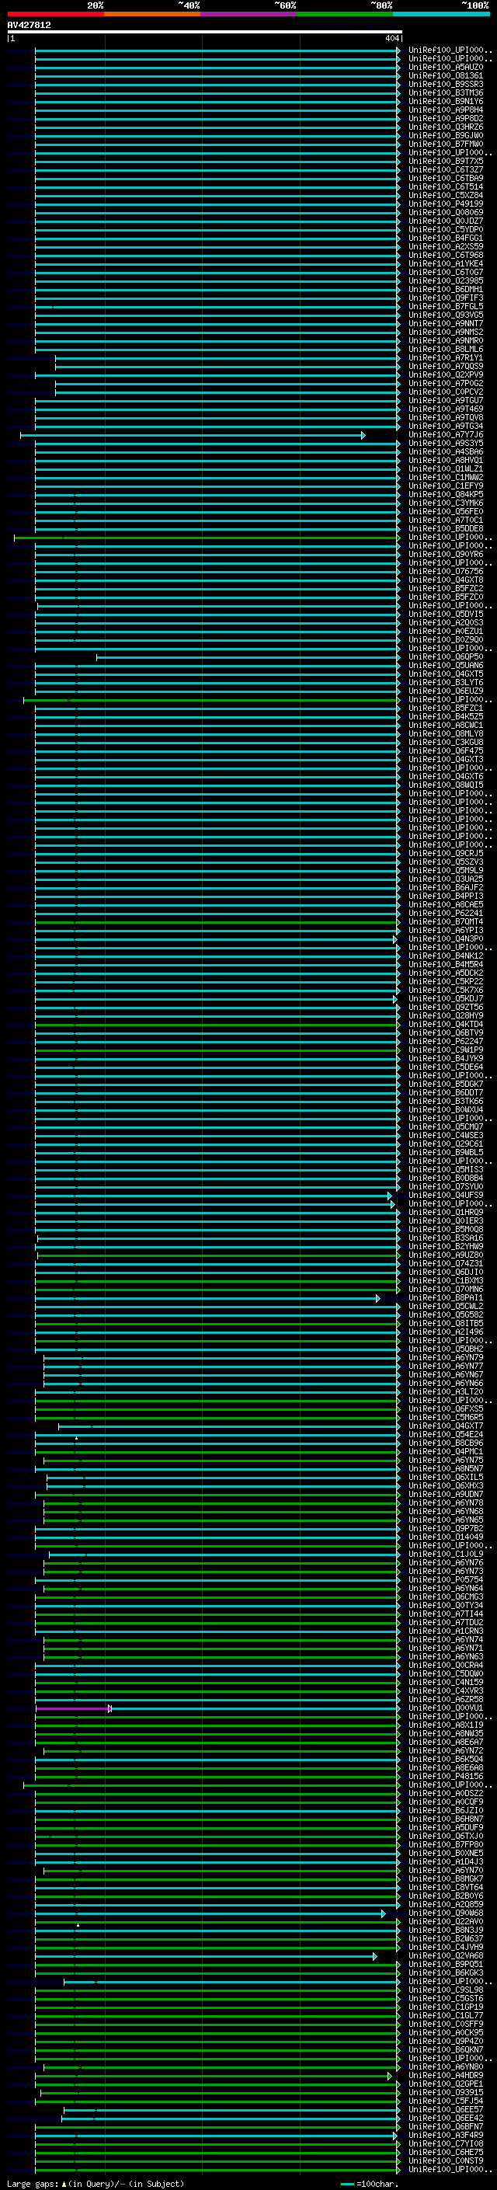This screenshot has width=497, height=2190.
Task: Select the UniRef100_B8CB96 label
Action: click(446, 1443)
